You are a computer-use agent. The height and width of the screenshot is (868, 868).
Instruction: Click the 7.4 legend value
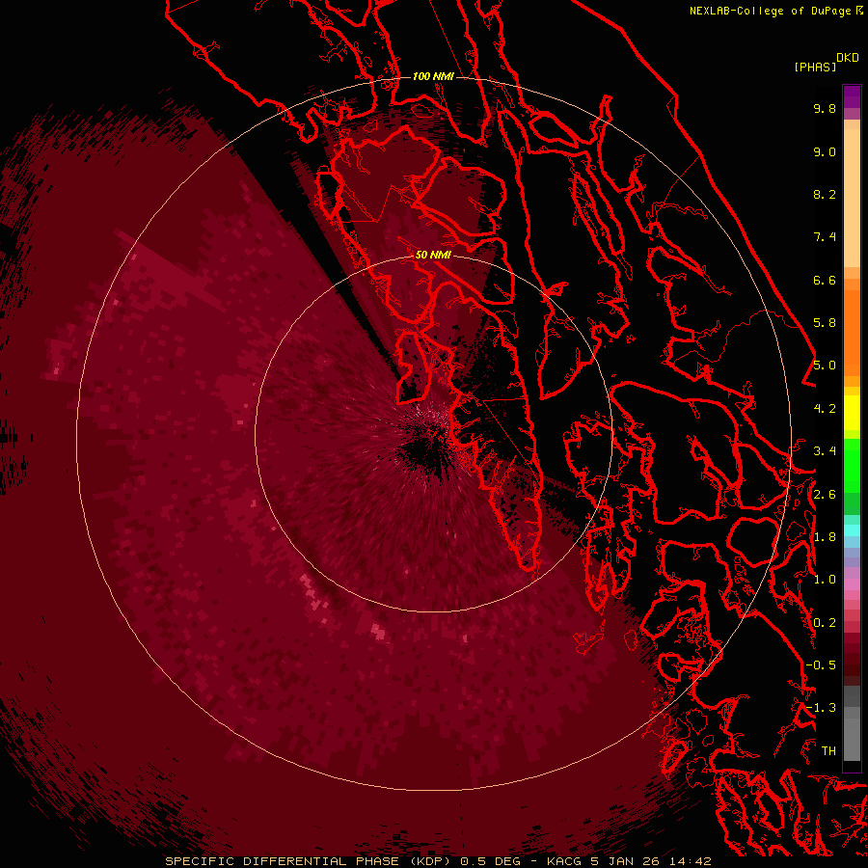tap(825, 237)
